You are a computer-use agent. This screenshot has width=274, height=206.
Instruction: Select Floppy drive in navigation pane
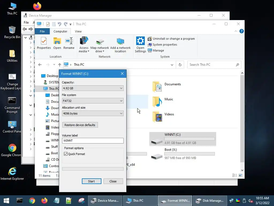pos(52,134)
